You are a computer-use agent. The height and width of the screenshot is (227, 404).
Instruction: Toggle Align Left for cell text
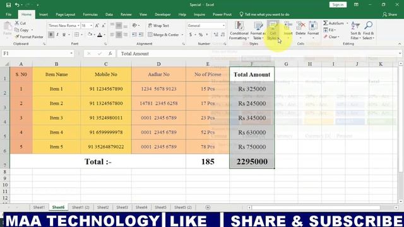[112, 35]
